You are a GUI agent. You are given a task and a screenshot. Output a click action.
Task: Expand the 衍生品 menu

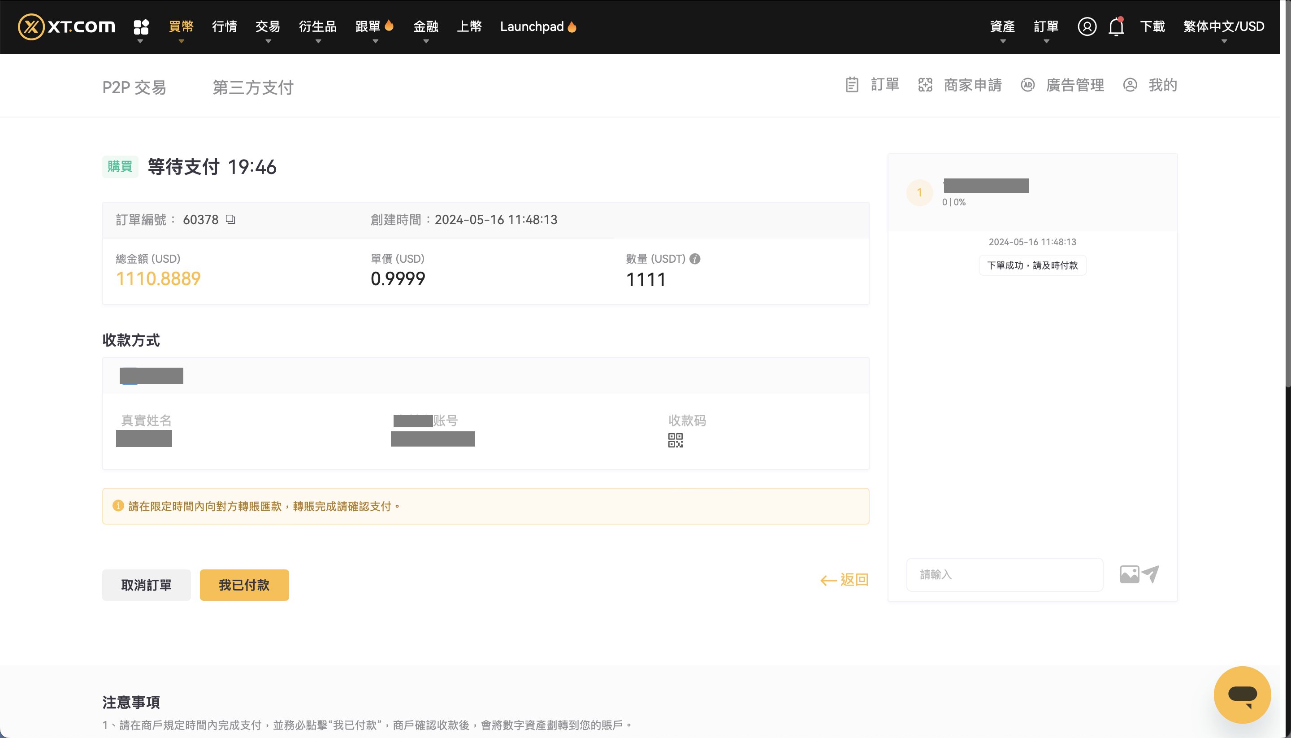[318, 26]
